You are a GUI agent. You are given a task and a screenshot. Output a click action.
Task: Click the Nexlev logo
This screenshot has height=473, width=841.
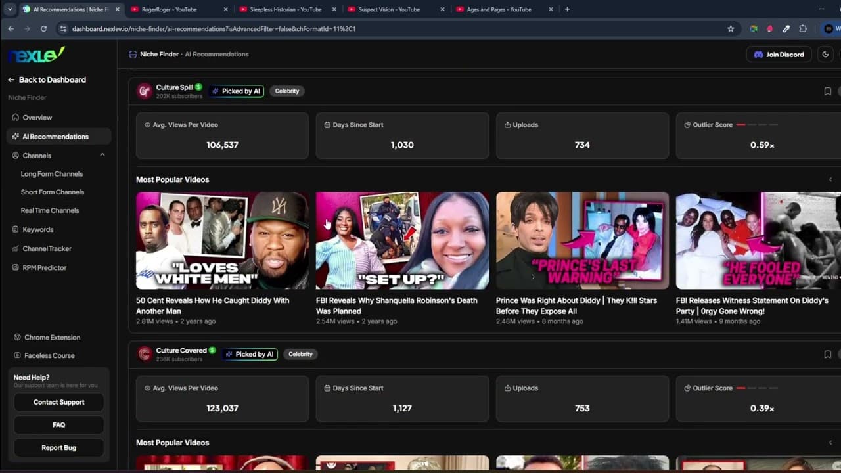click(36, 55)
